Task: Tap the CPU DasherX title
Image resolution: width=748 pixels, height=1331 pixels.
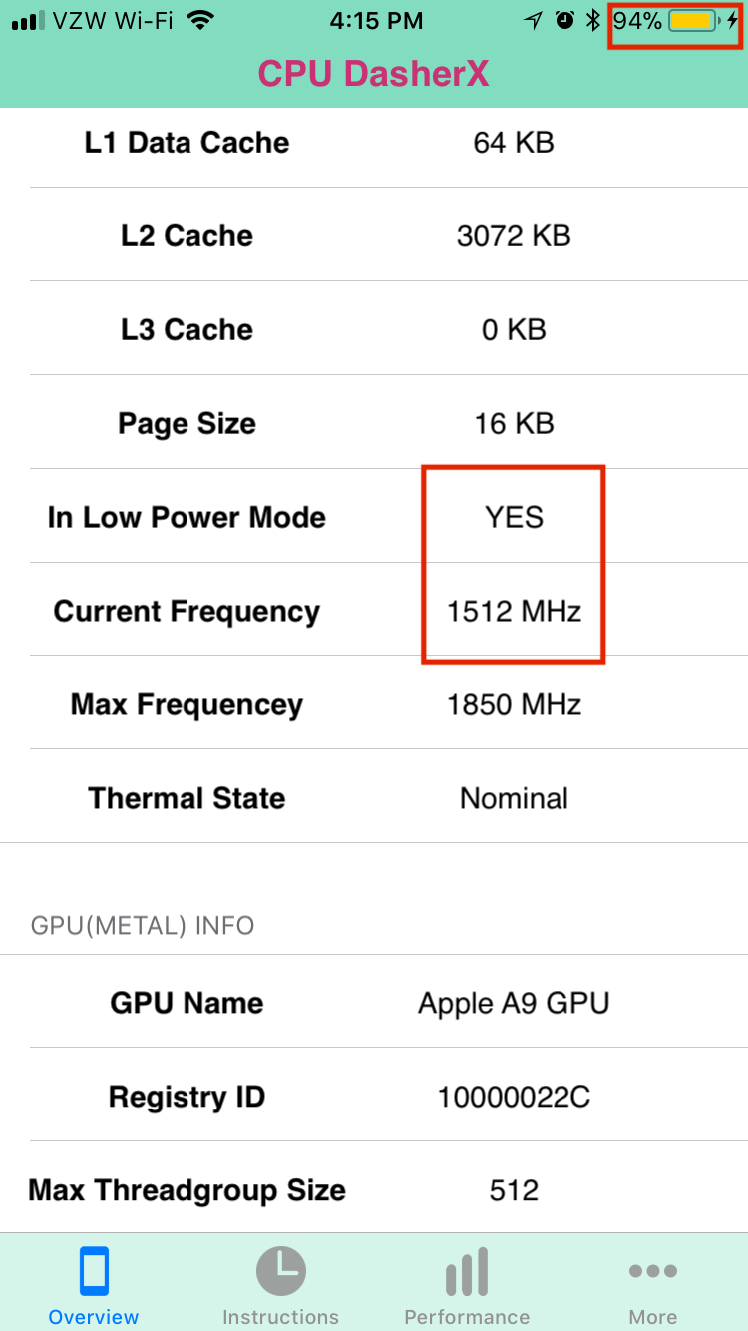Action: click(x=374, y=73)
